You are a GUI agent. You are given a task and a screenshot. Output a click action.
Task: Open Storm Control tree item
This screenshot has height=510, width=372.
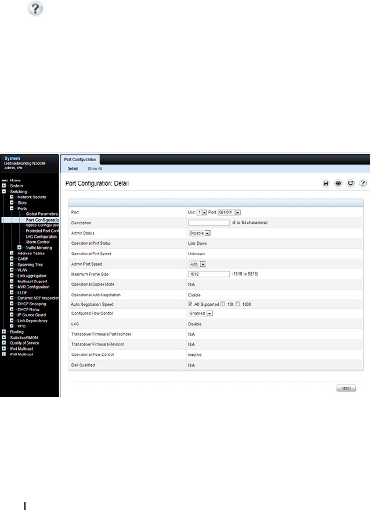pos(38,242)
